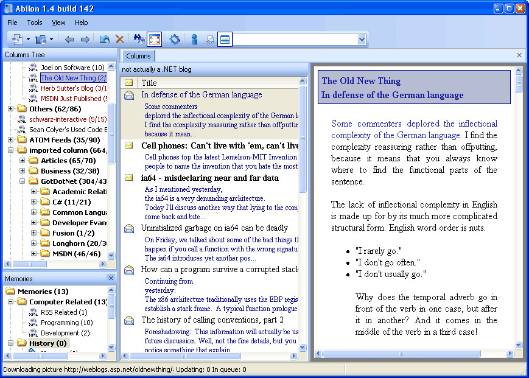Click the XML icon beside Development (2)
Screen dimensions: 529x378
click(33, 333)
